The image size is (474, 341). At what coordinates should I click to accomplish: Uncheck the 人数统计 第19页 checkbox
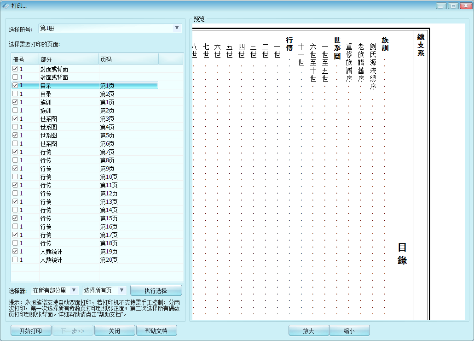click(x=15, y=251)
